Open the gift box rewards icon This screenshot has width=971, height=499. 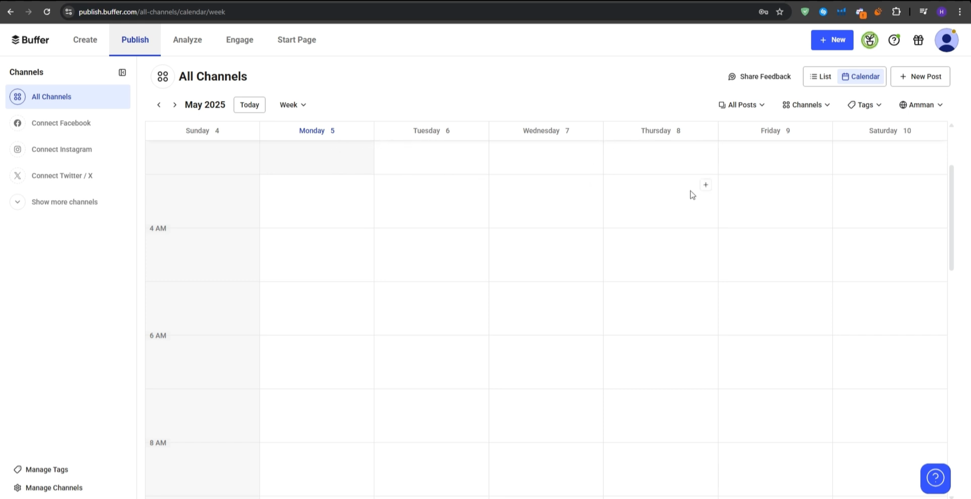(x=918, y=40)
